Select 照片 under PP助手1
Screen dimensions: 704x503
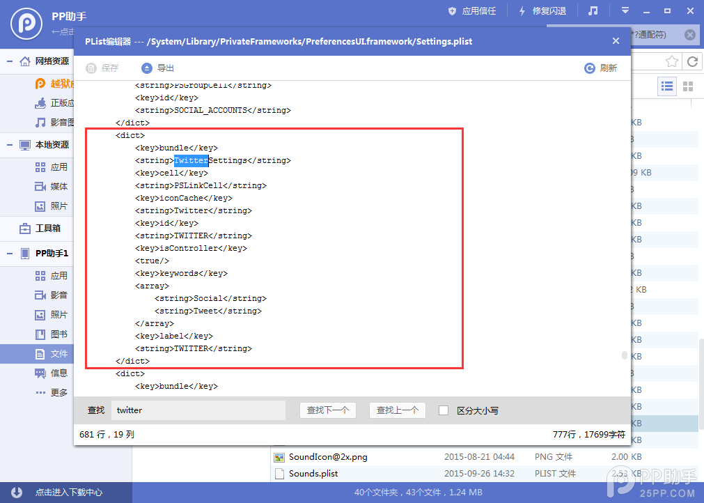(52, 315)
